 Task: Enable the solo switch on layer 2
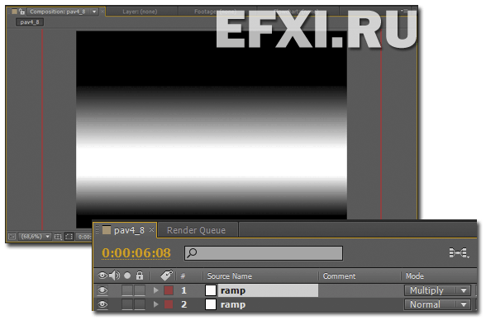tap(127, 304)
